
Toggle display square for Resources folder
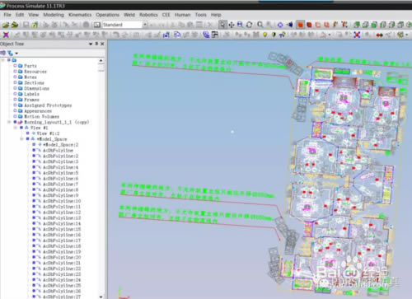(x=15, y=72)
